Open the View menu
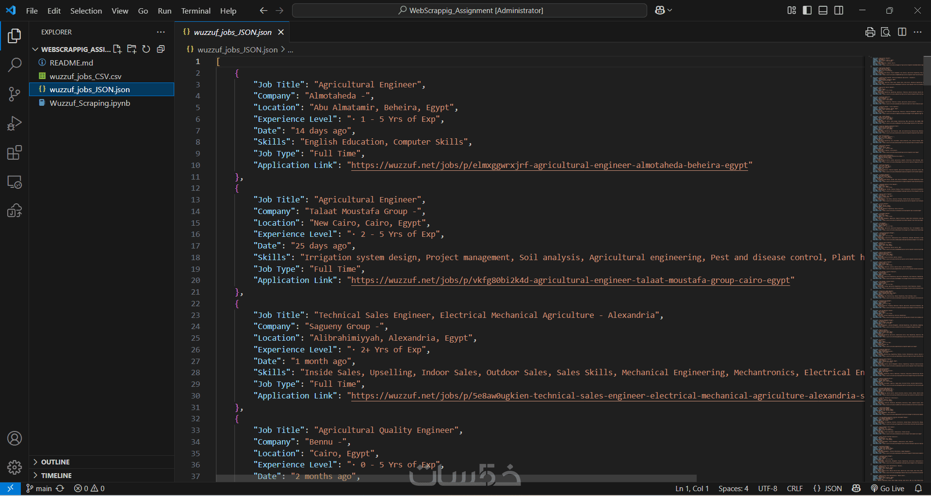The height and width of the screenshot is (496, 931). 120,11
